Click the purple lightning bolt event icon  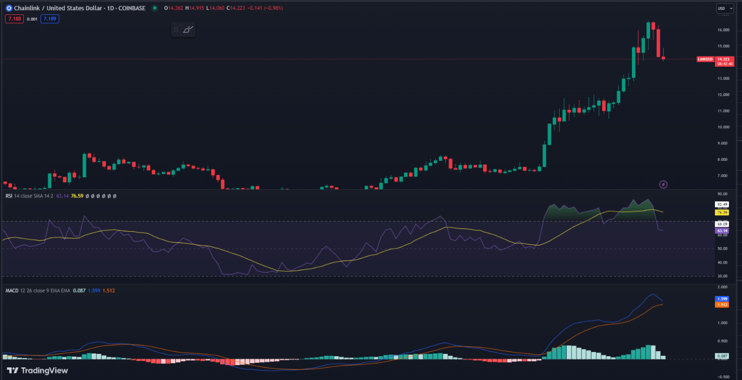coord(663,184)
